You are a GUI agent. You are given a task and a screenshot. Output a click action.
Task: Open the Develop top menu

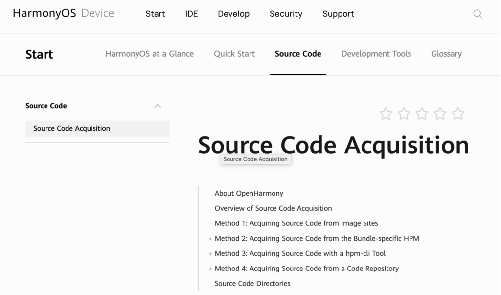[233, 14]
